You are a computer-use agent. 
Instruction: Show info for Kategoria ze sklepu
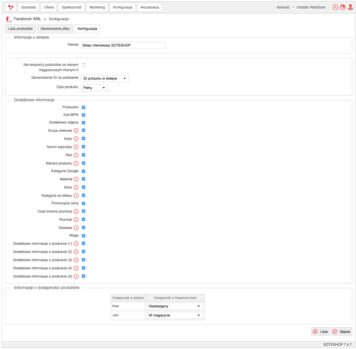pos(76,196)
